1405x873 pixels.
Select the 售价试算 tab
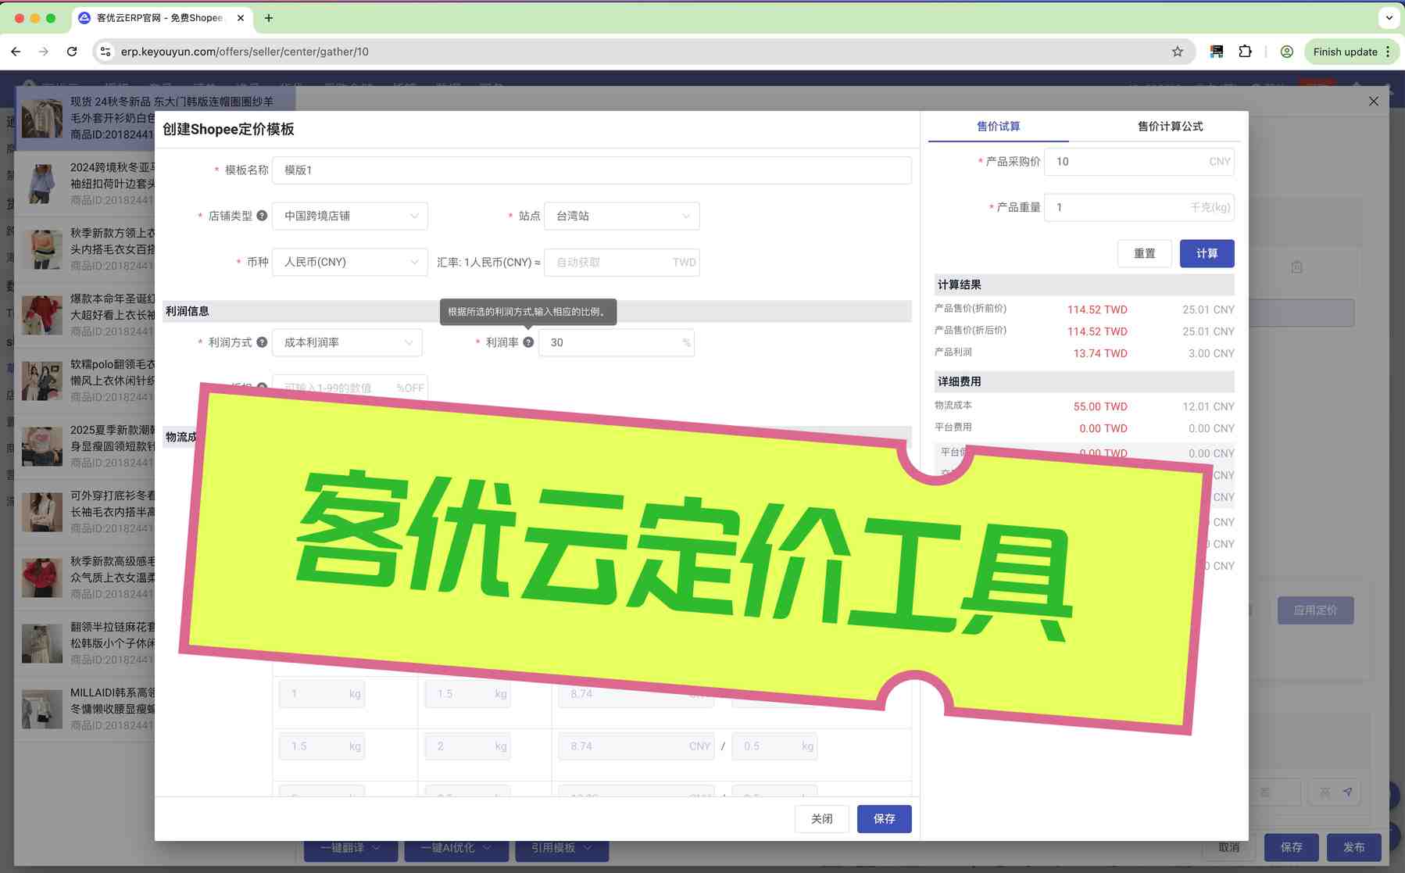click(x=998, y=127)
